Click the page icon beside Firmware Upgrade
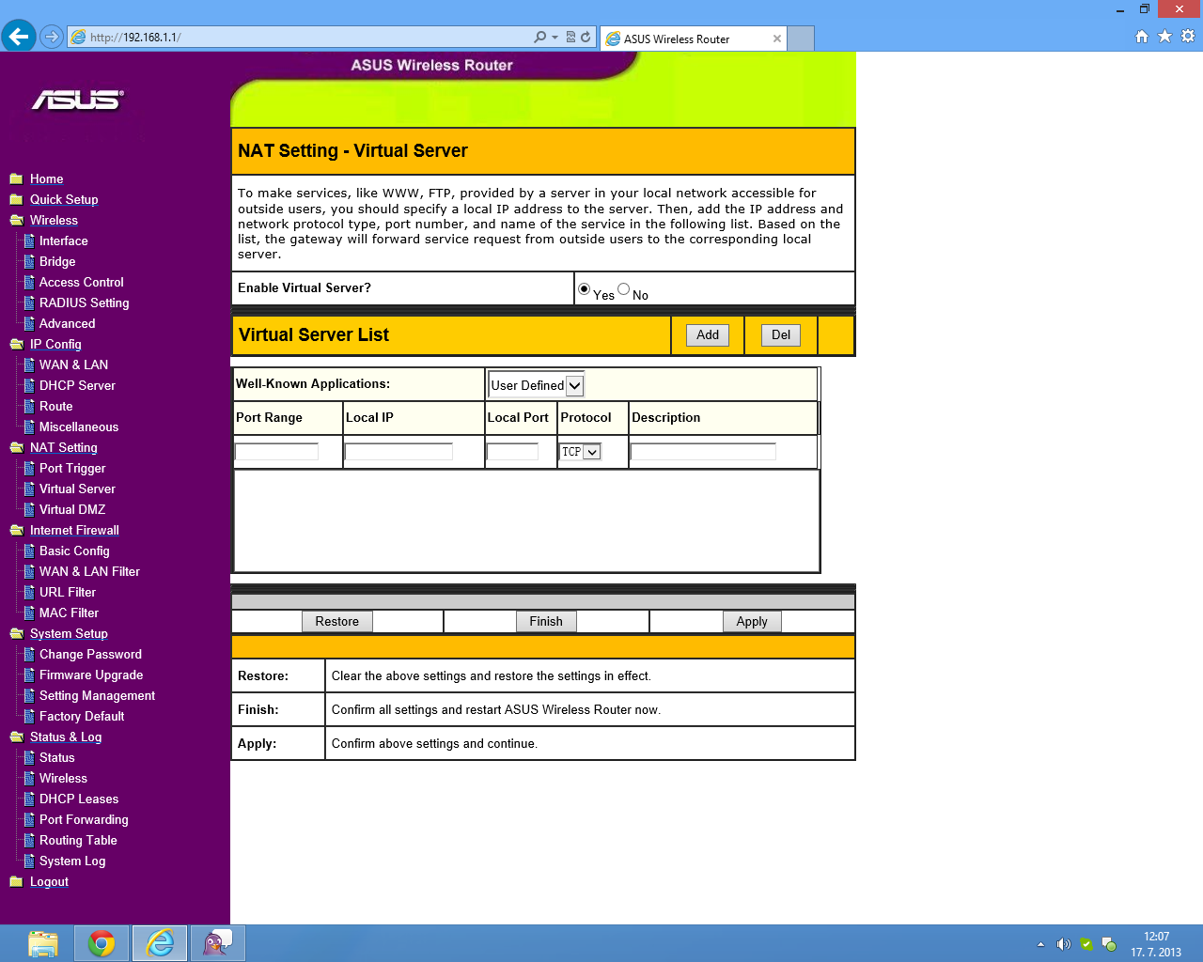1203x962 pixels. pos(29,675)
